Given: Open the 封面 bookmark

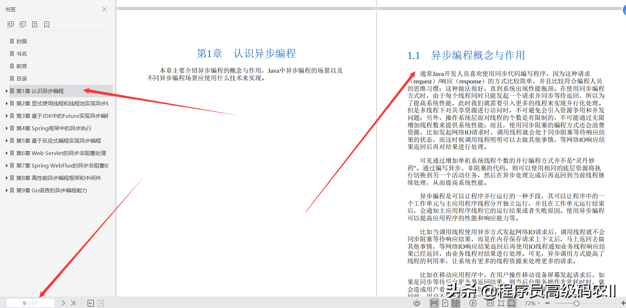Looking at the screenshot, I should pyautogui.click(x=22, y=42).
